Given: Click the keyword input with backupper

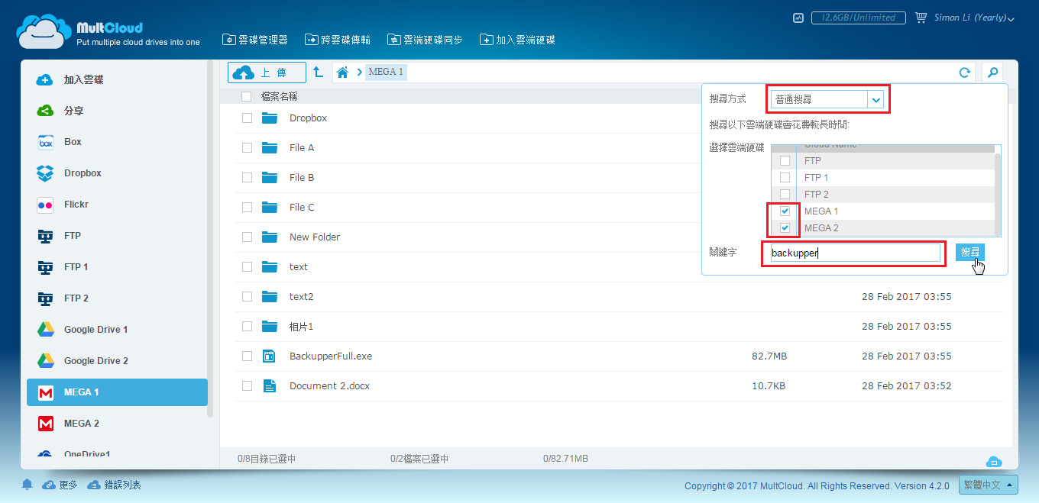Looking at the screenshot, I should tap(854, 253).
